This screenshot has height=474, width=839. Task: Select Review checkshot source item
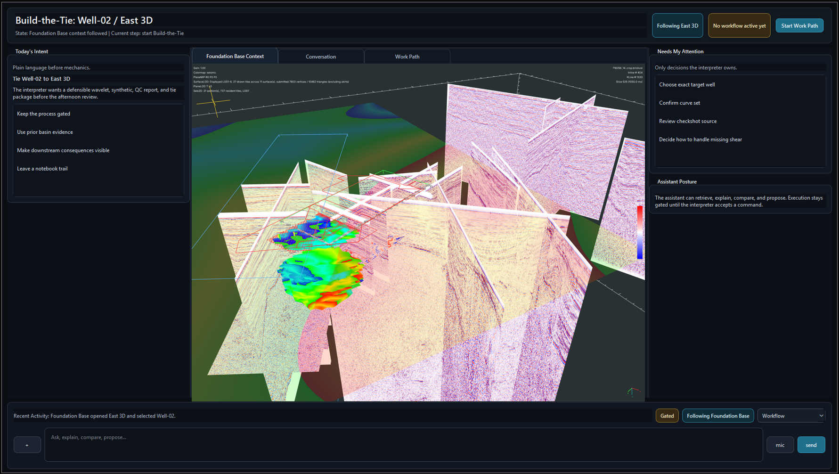click(x=740, y=121)
